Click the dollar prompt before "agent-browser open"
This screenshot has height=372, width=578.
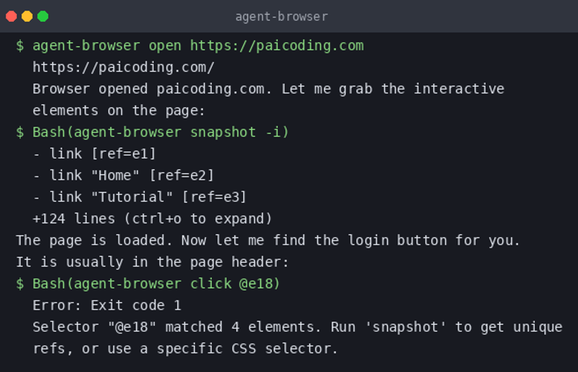click(x=20, y=46)
